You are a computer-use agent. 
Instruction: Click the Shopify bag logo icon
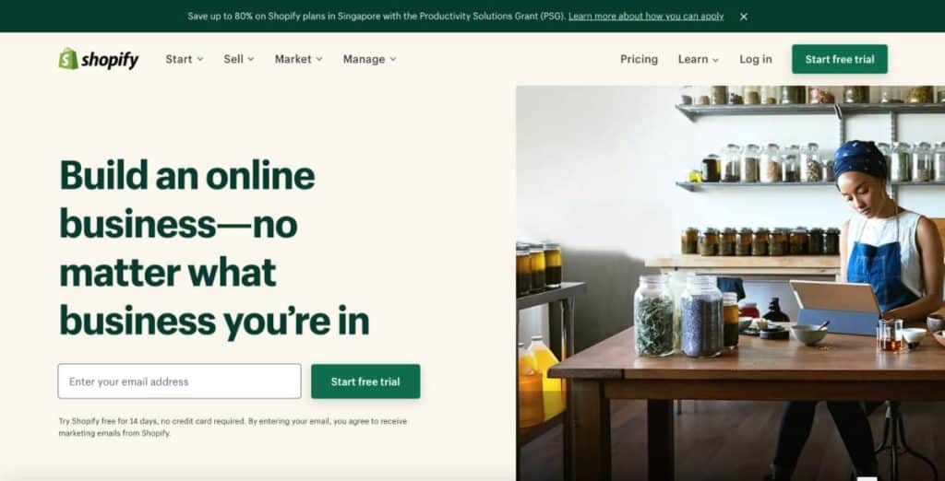(x=68, y=58)
